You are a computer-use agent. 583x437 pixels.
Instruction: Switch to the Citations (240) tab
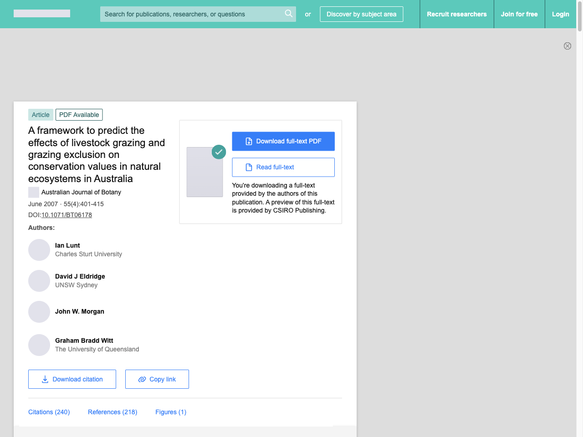(49, 412)
